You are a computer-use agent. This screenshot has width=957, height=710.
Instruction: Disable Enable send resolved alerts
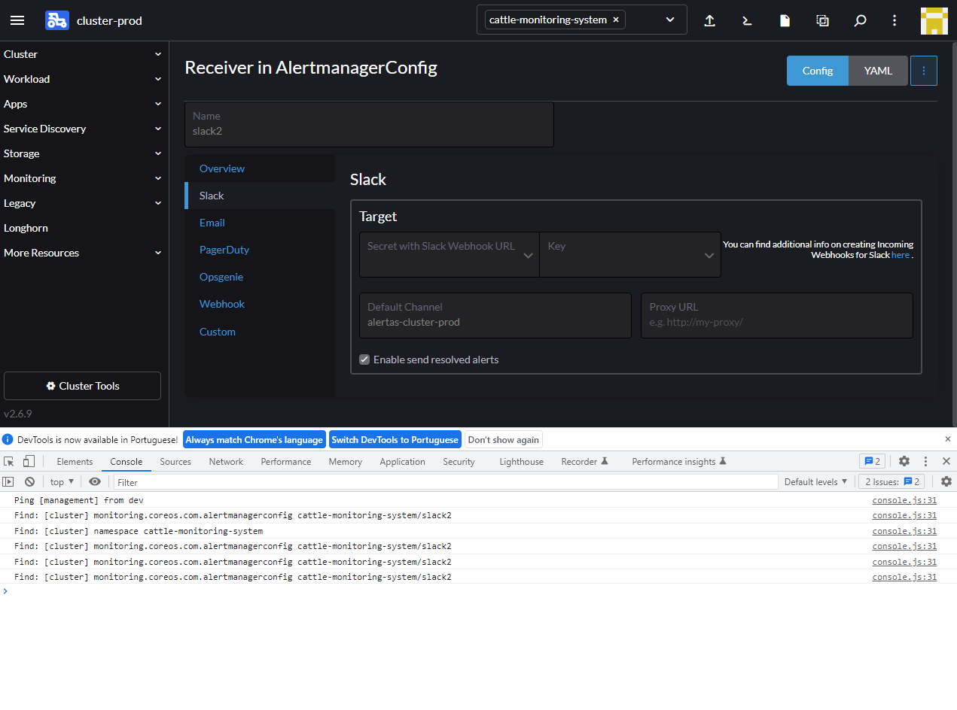[364, 360]
